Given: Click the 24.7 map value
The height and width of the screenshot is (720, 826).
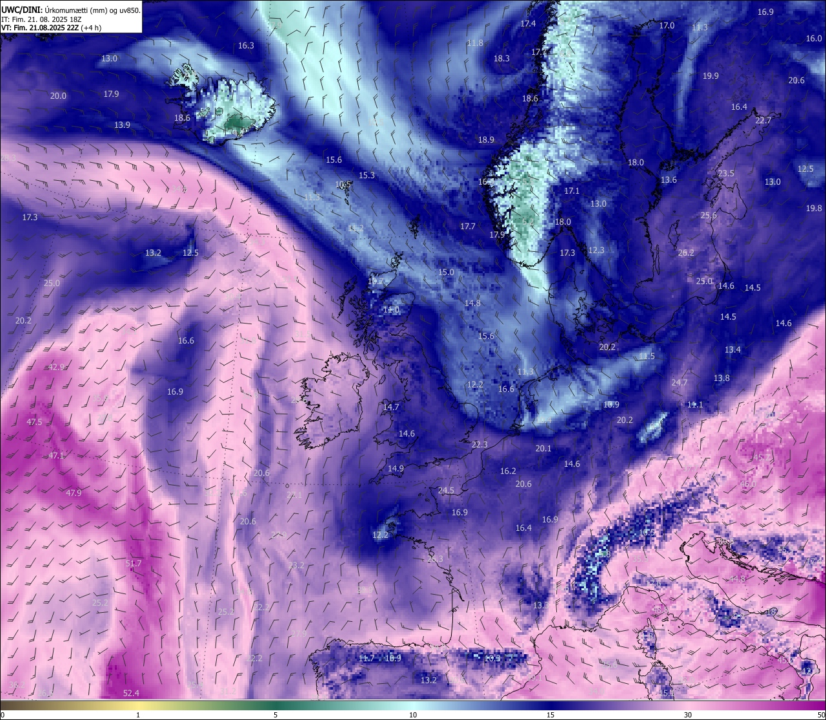Looking at the screenshot, I should tap(679, 383).
